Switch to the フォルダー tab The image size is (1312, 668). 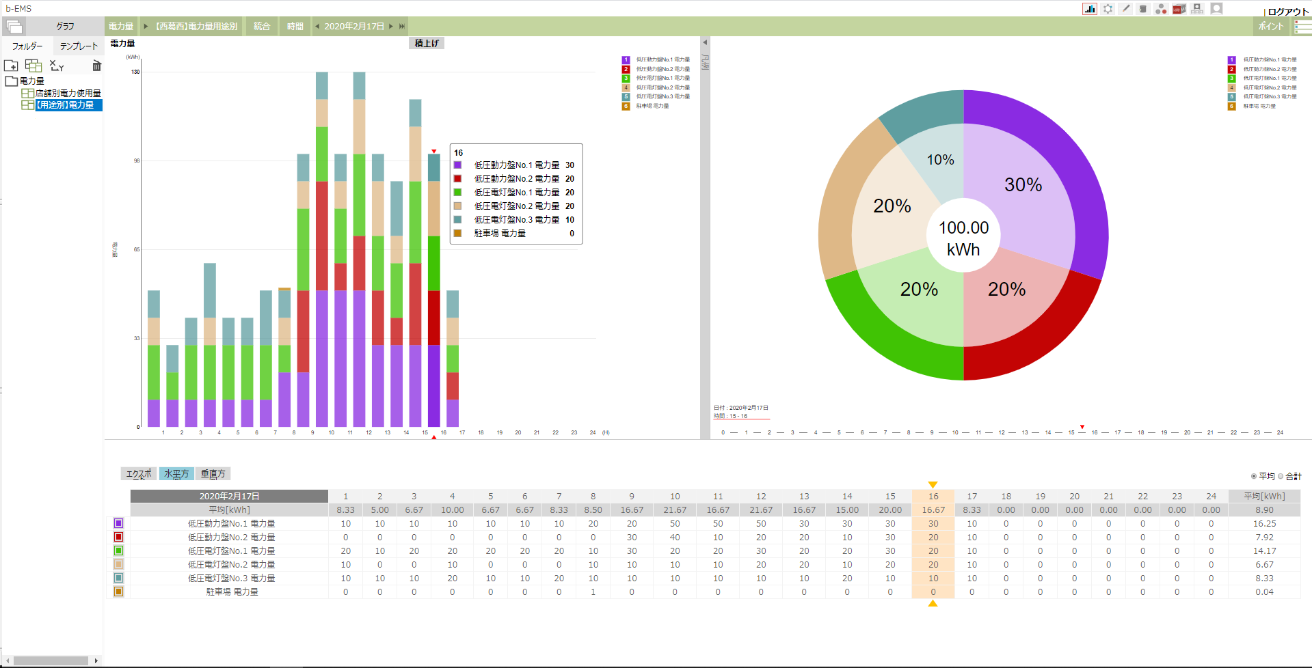[27, 46]
